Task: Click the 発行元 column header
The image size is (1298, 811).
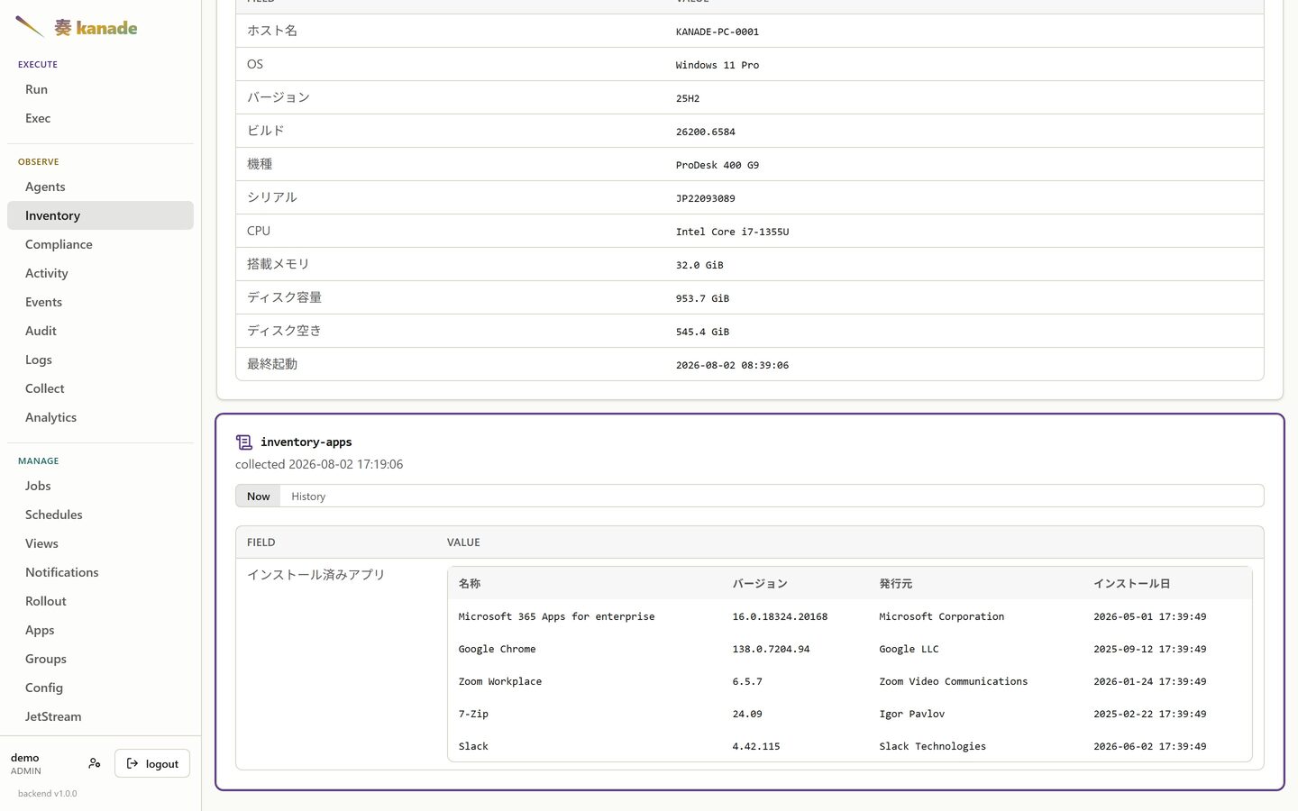Action: coord(896,584)
